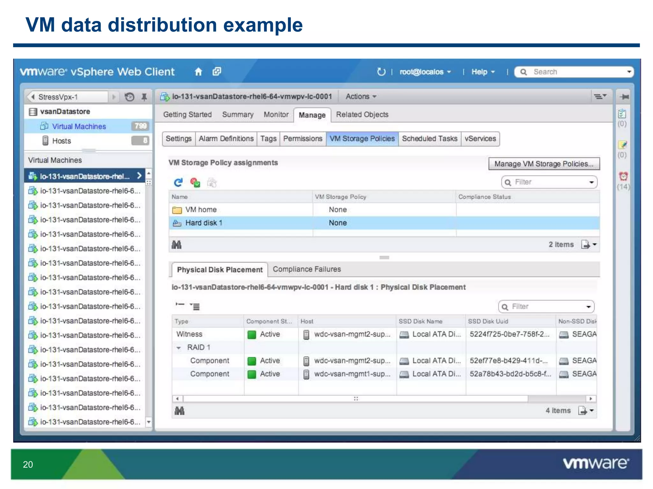
Task: Open the new window link icon beside Home
Action: coord(216,72)
